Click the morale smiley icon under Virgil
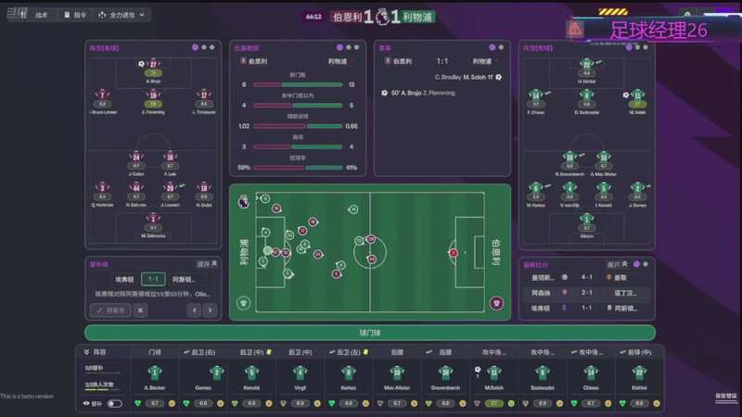 (317, 403)
